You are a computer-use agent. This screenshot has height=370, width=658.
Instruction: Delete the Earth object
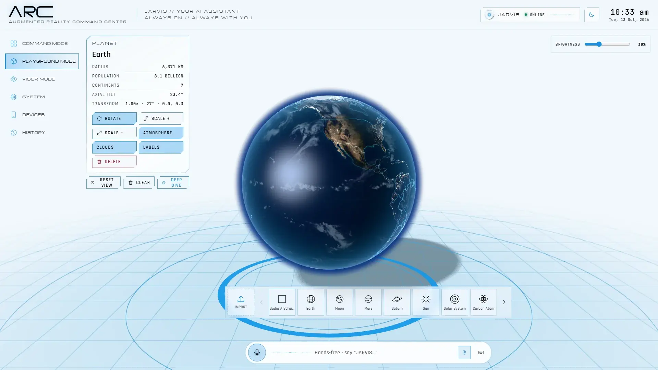coord(114,161)
